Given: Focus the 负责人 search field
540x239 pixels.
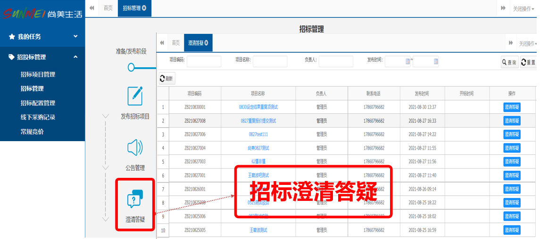Looking at the screenshot, I should pyautogui.click(x=336, y=62).
